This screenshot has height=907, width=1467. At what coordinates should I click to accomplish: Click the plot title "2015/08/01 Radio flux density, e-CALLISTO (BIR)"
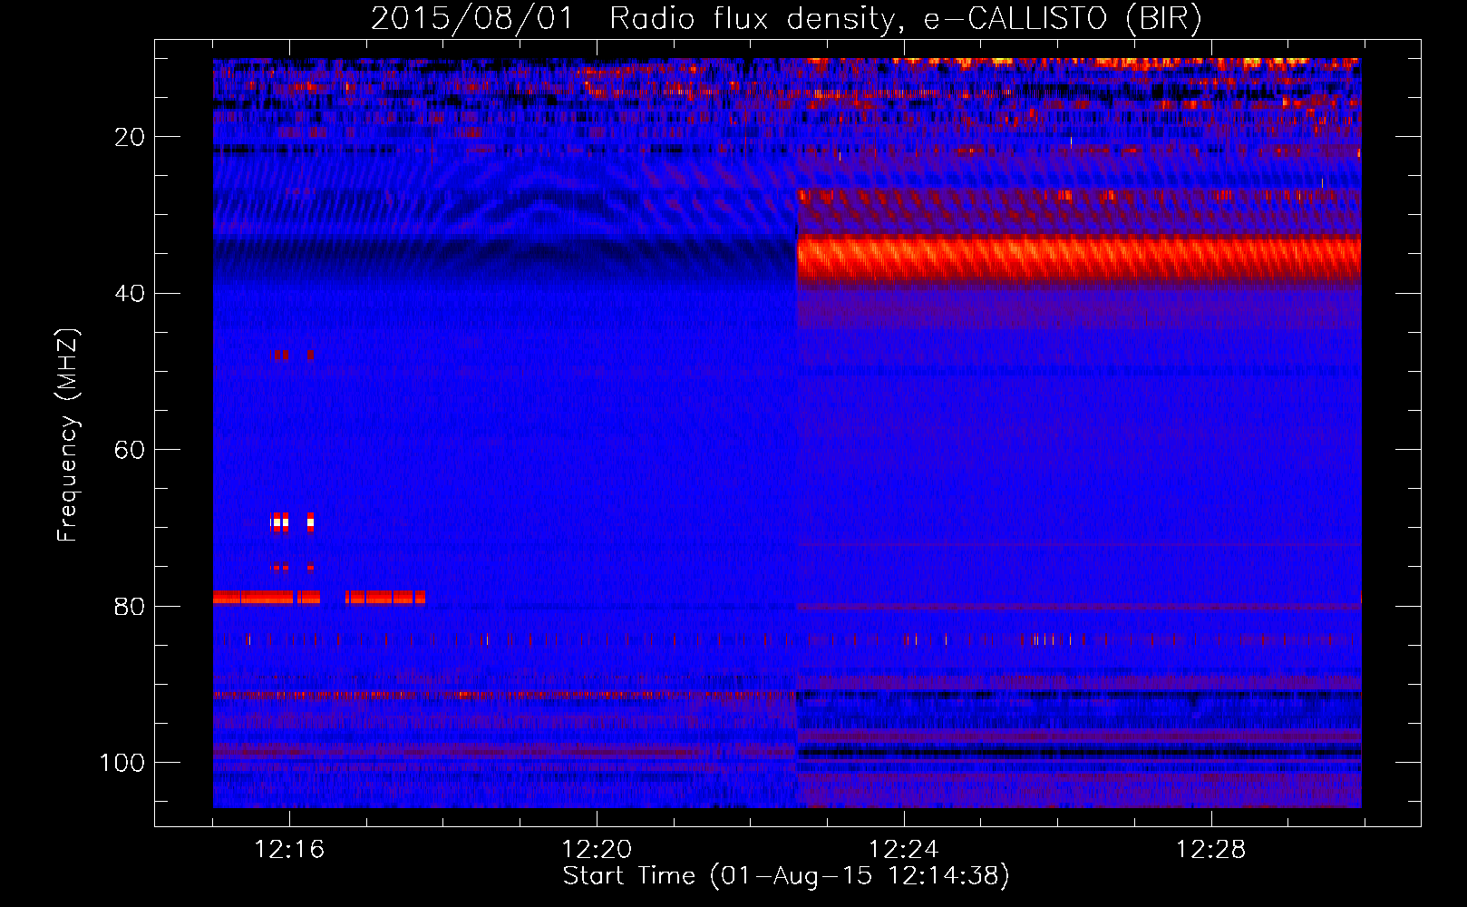786,19
